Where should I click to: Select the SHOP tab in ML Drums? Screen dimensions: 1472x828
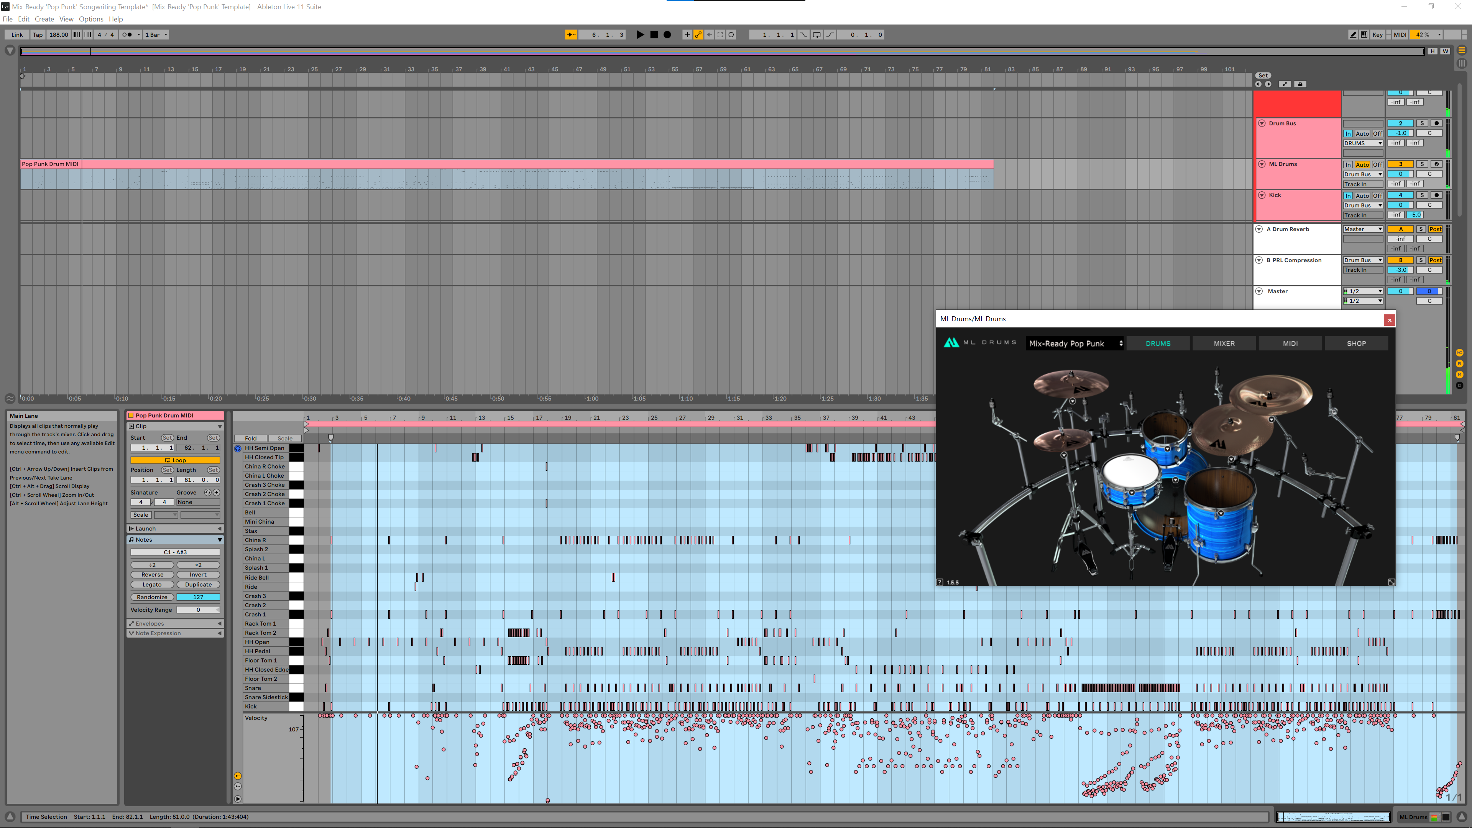[x=1357, y=343]
